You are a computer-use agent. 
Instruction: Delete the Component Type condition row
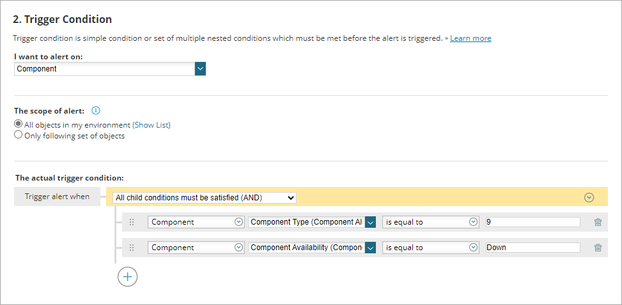[598, 222]
